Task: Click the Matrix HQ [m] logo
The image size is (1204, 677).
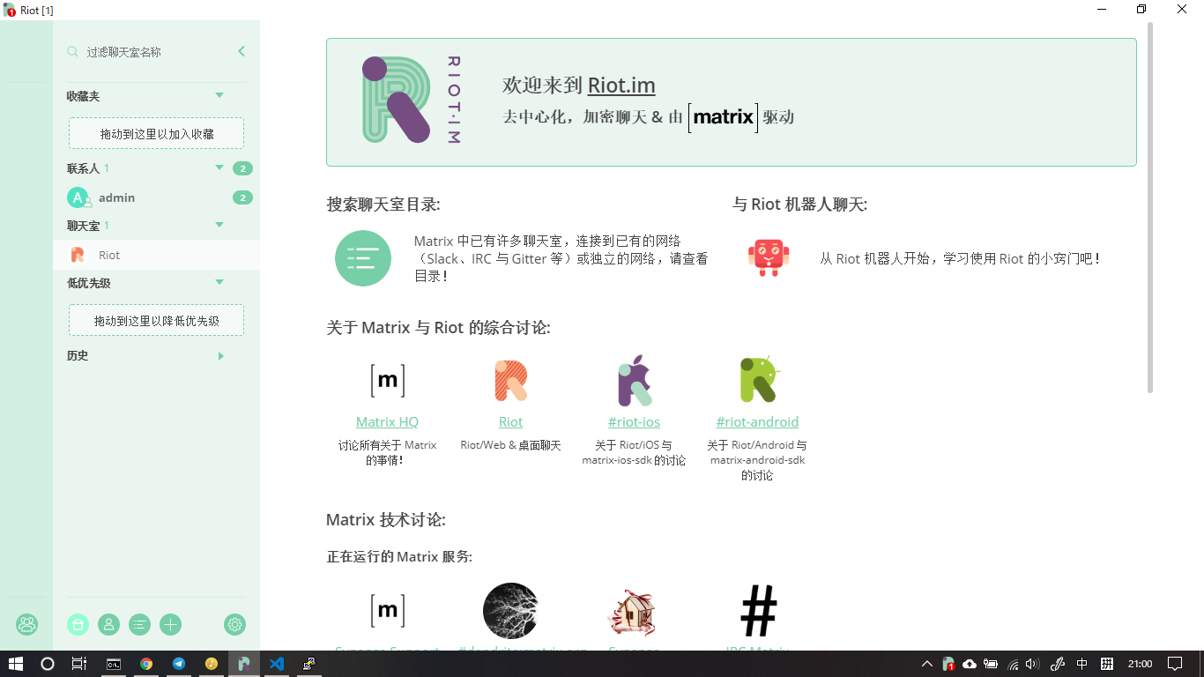Action: [x=387, y=381]
